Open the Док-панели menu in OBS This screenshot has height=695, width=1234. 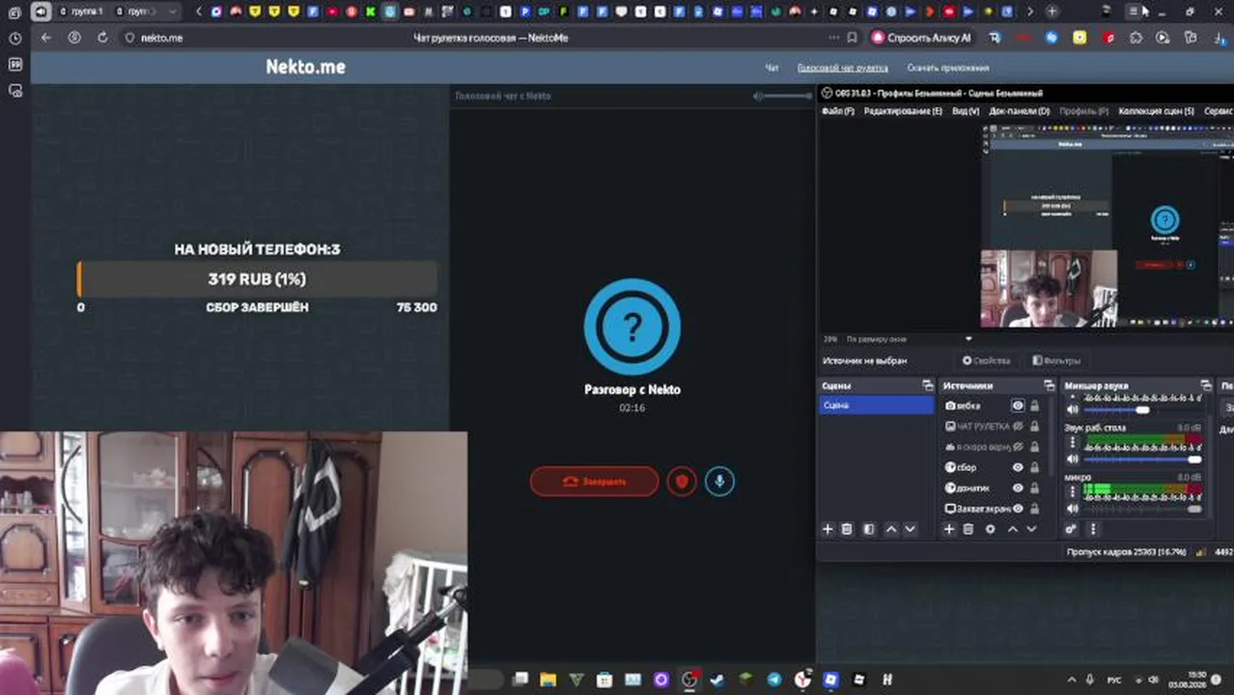(1019, 111)
